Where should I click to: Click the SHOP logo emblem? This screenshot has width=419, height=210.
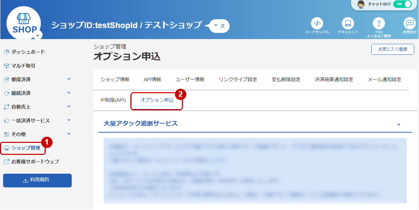[23, 22]
